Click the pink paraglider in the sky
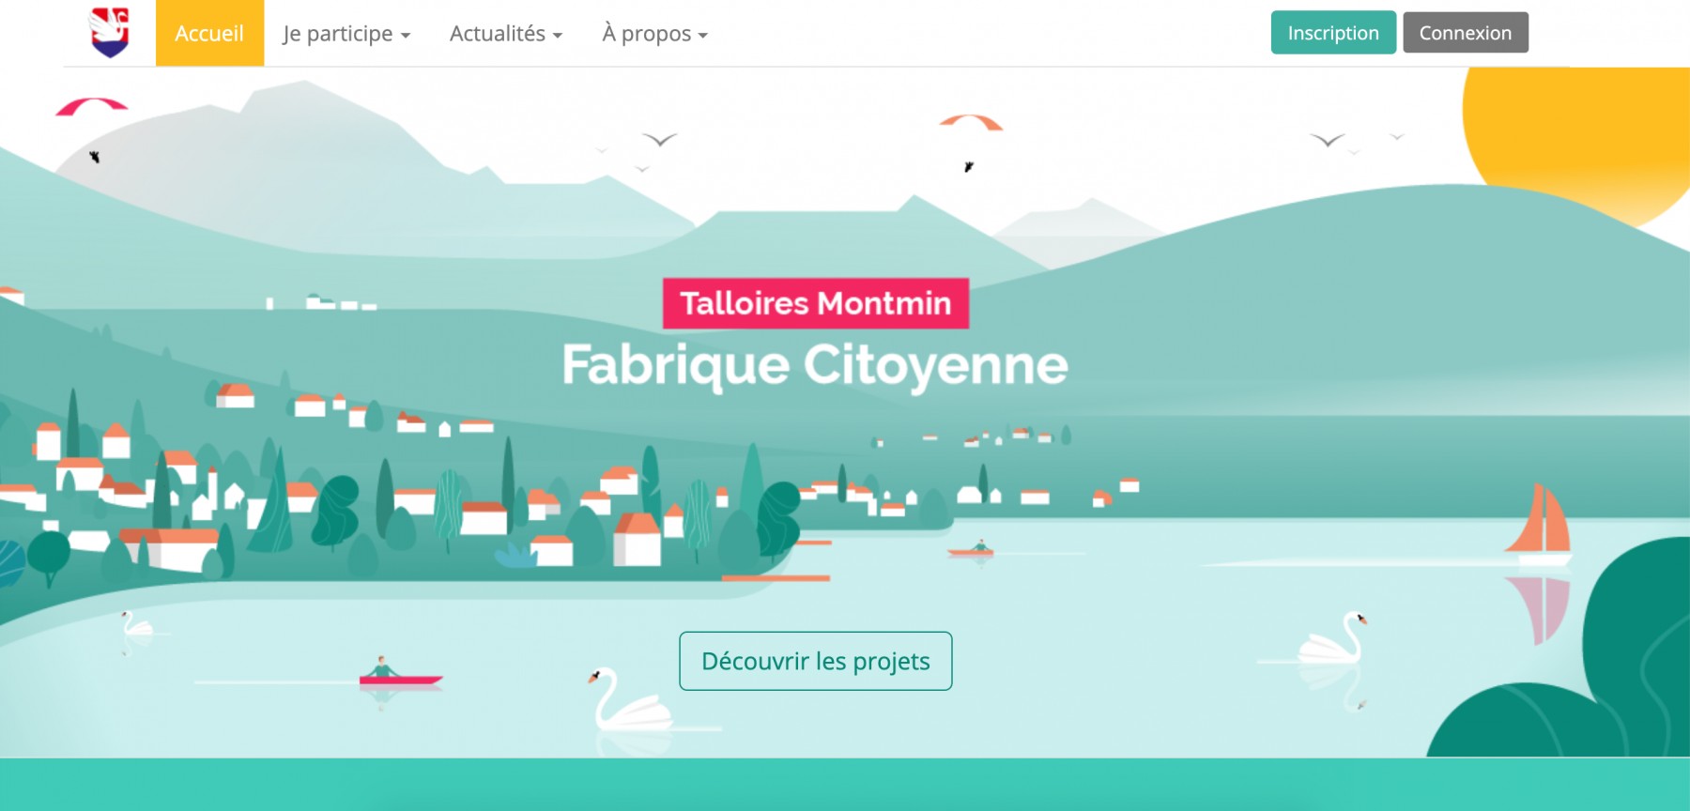This screenshot has width=1690, height=811. click(91, 106)
